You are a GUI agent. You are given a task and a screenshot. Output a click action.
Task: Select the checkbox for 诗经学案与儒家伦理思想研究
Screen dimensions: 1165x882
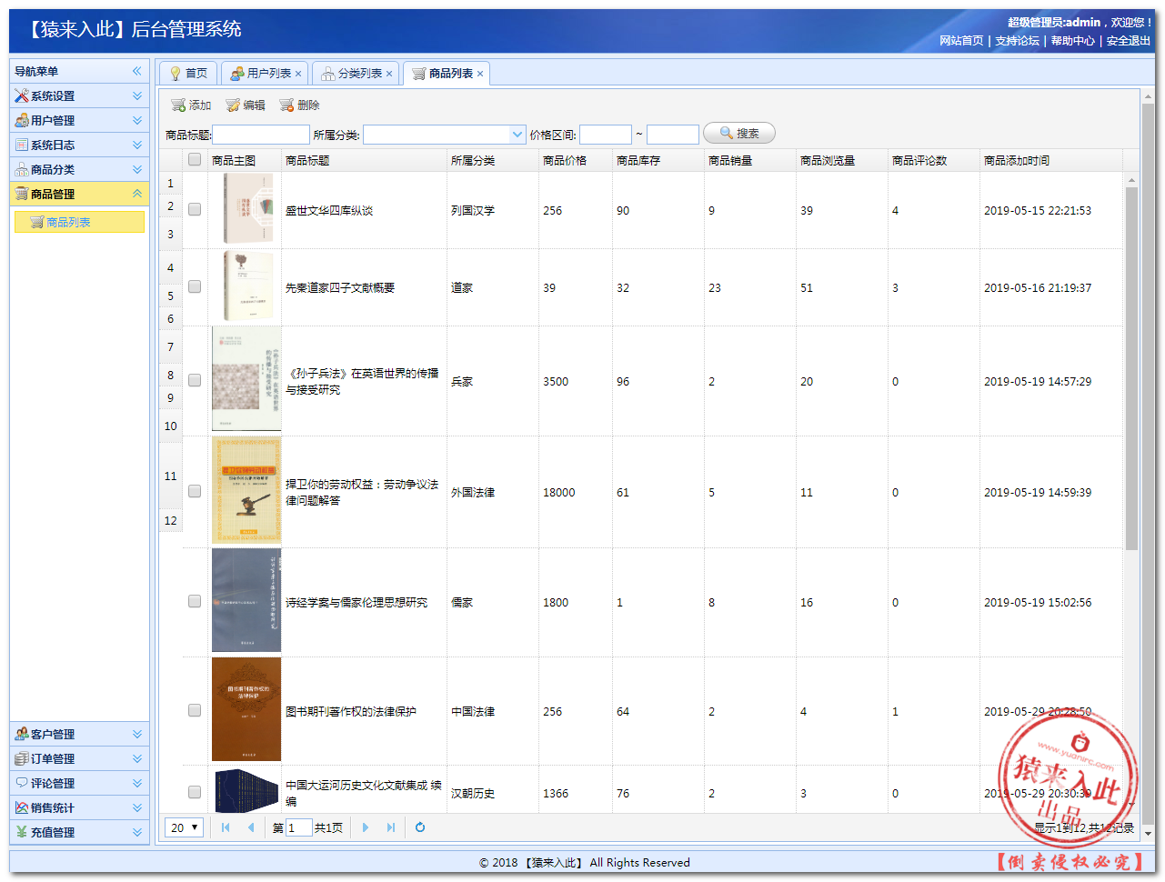(195, 601)
